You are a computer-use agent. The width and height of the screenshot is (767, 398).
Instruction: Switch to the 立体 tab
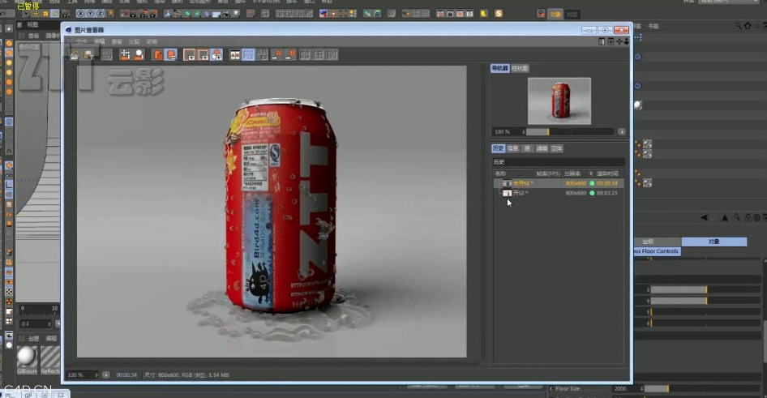click(557, 148)
